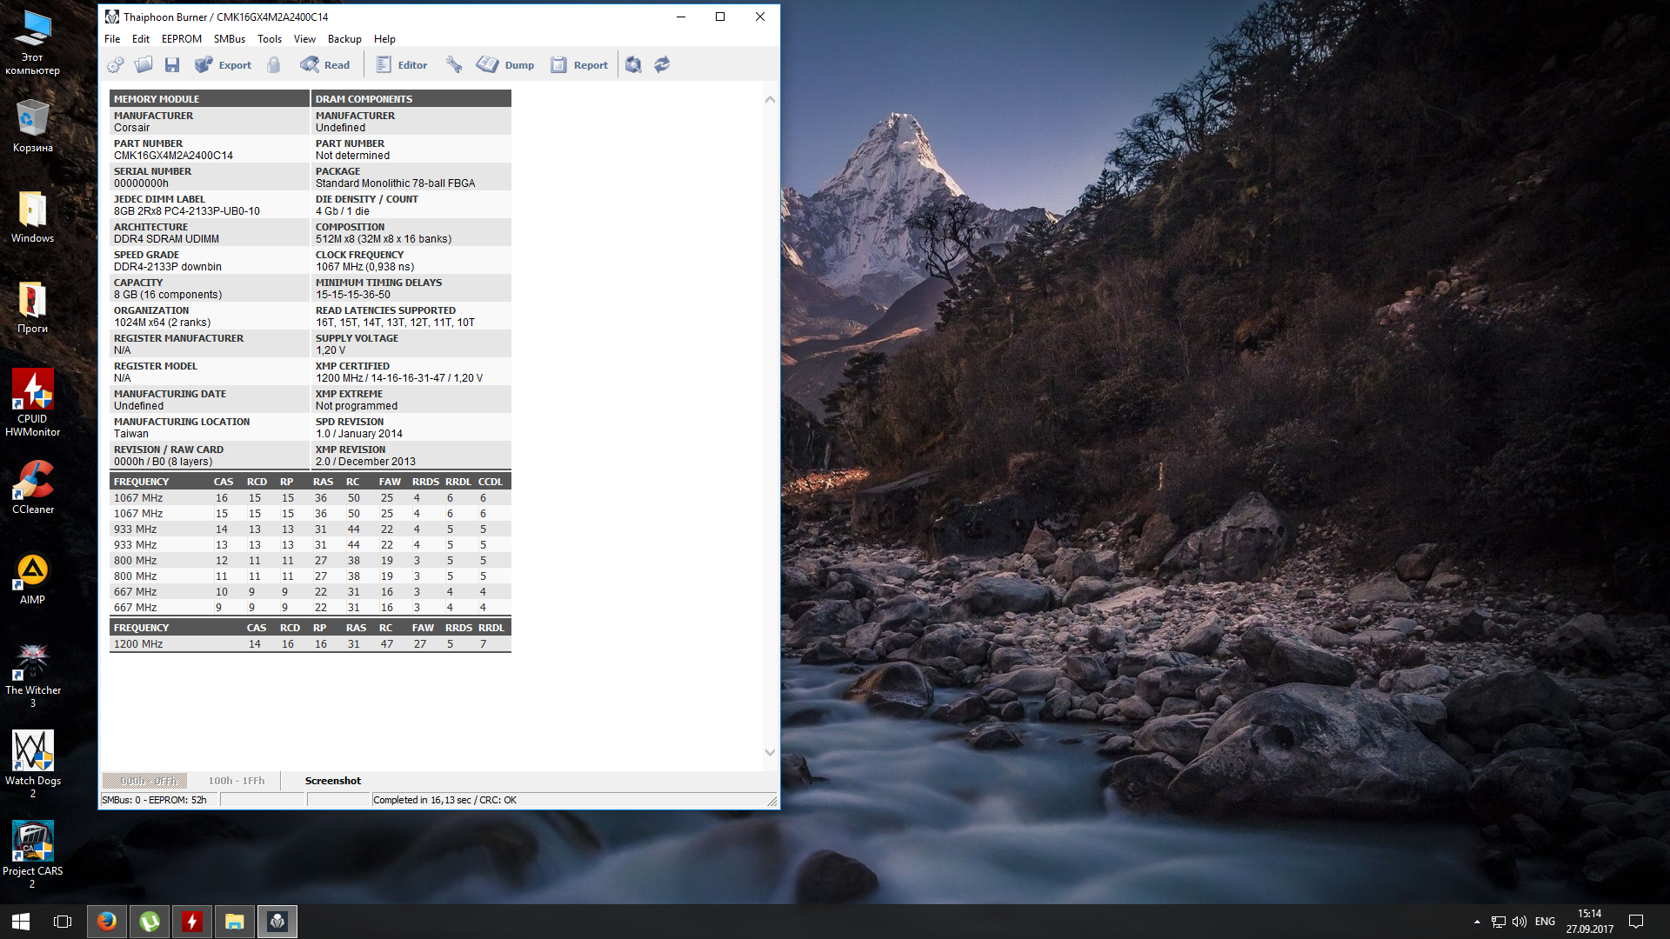Viewport: 1670px width, 939px height.
Task: Click the Read toolbar button
Action: tap(325, 65)
